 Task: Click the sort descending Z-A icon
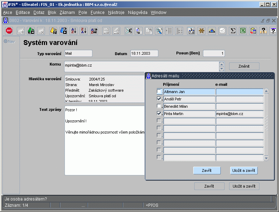pos(83,31)
